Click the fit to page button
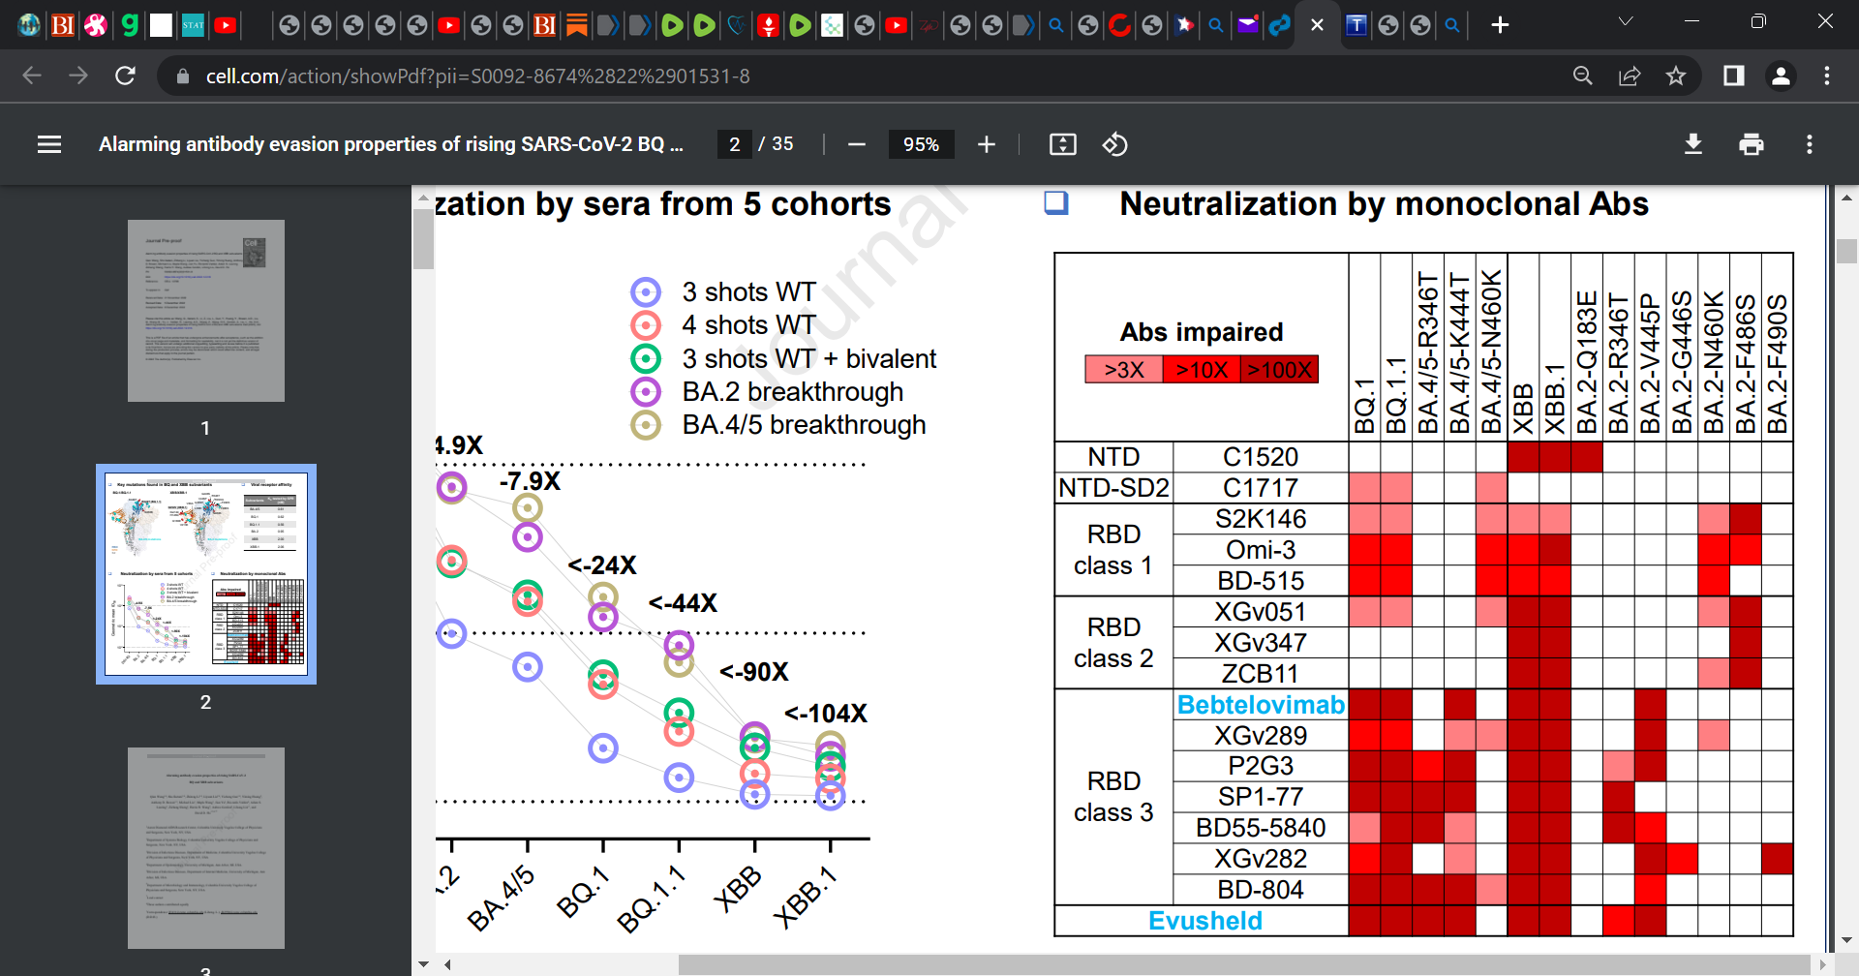The height and width of the screenshot is (976, 1859). [x=1062, y=144]
